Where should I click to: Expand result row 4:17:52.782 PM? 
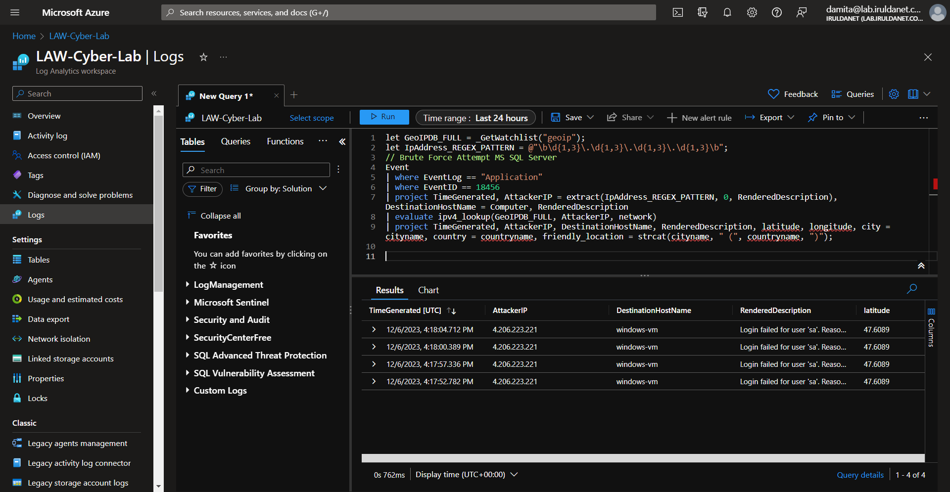[x=374, y=381]
